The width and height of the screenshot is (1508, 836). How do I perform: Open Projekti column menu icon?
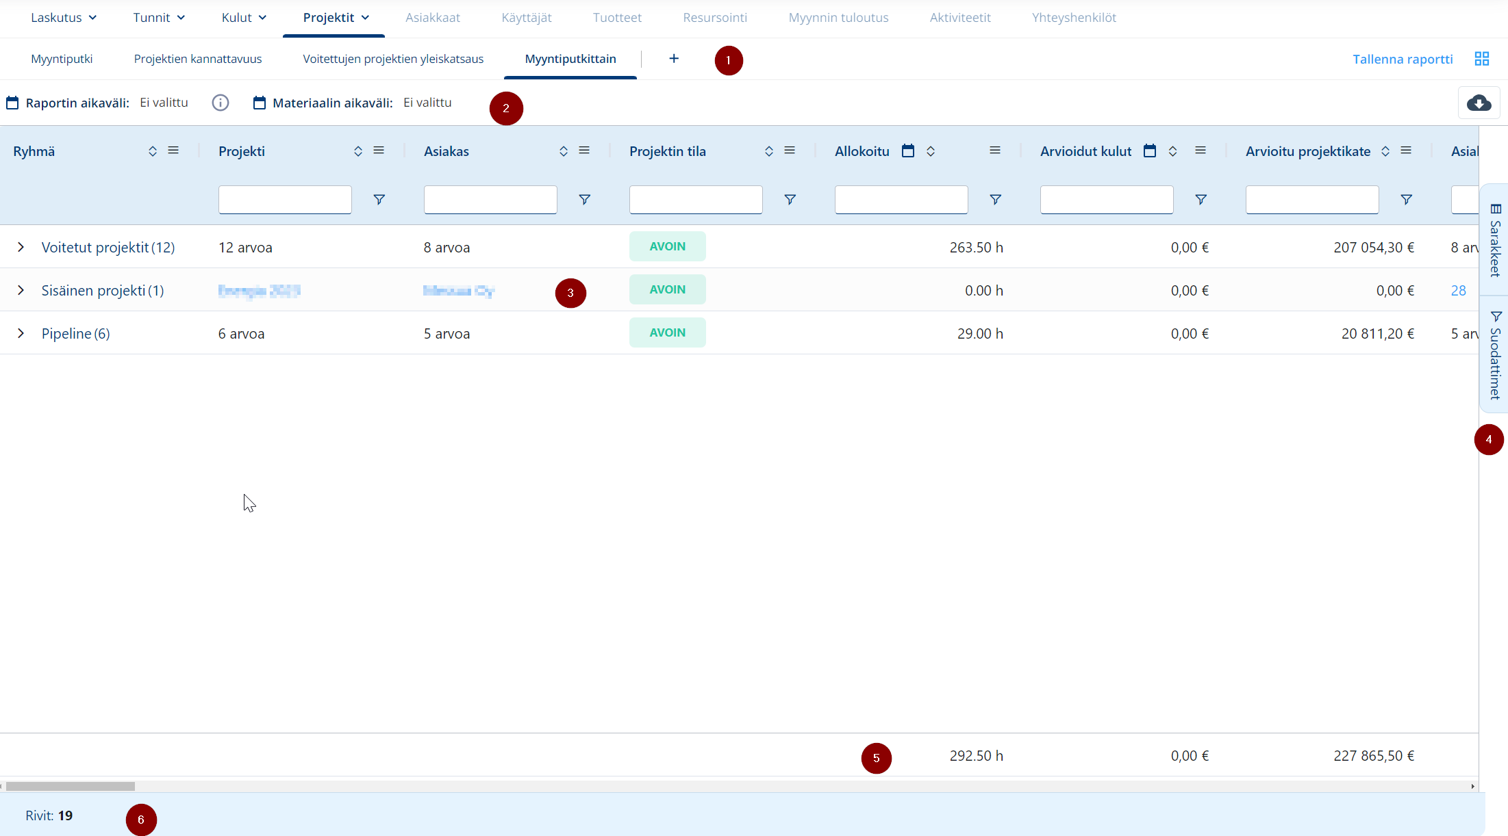click(x=379, y=151)
